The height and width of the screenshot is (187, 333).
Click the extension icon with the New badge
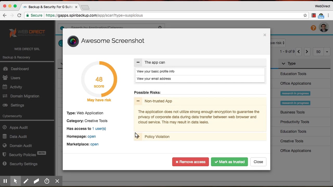[x=321, y=16]
